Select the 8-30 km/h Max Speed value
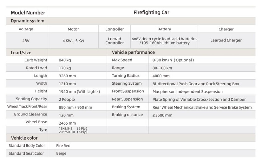 coord(173,60)
